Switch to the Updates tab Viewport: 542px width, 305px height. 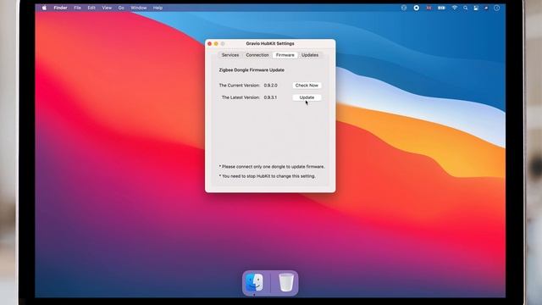[x=310, y=55]
